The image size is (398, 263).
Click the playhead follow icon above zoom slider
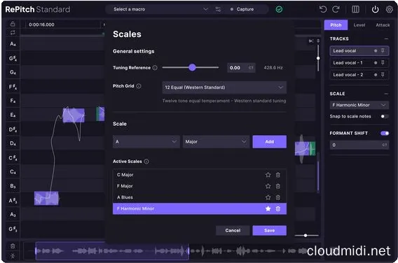pyautogui.click(x=311, y=41)
